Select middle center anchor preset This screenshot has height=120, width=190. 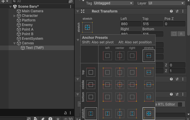[x=120, y=85]
